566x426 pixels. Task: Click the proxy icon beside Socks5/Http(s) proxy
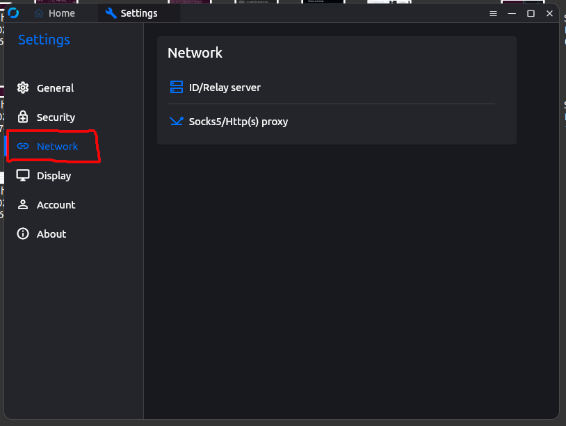click(177, 122)
